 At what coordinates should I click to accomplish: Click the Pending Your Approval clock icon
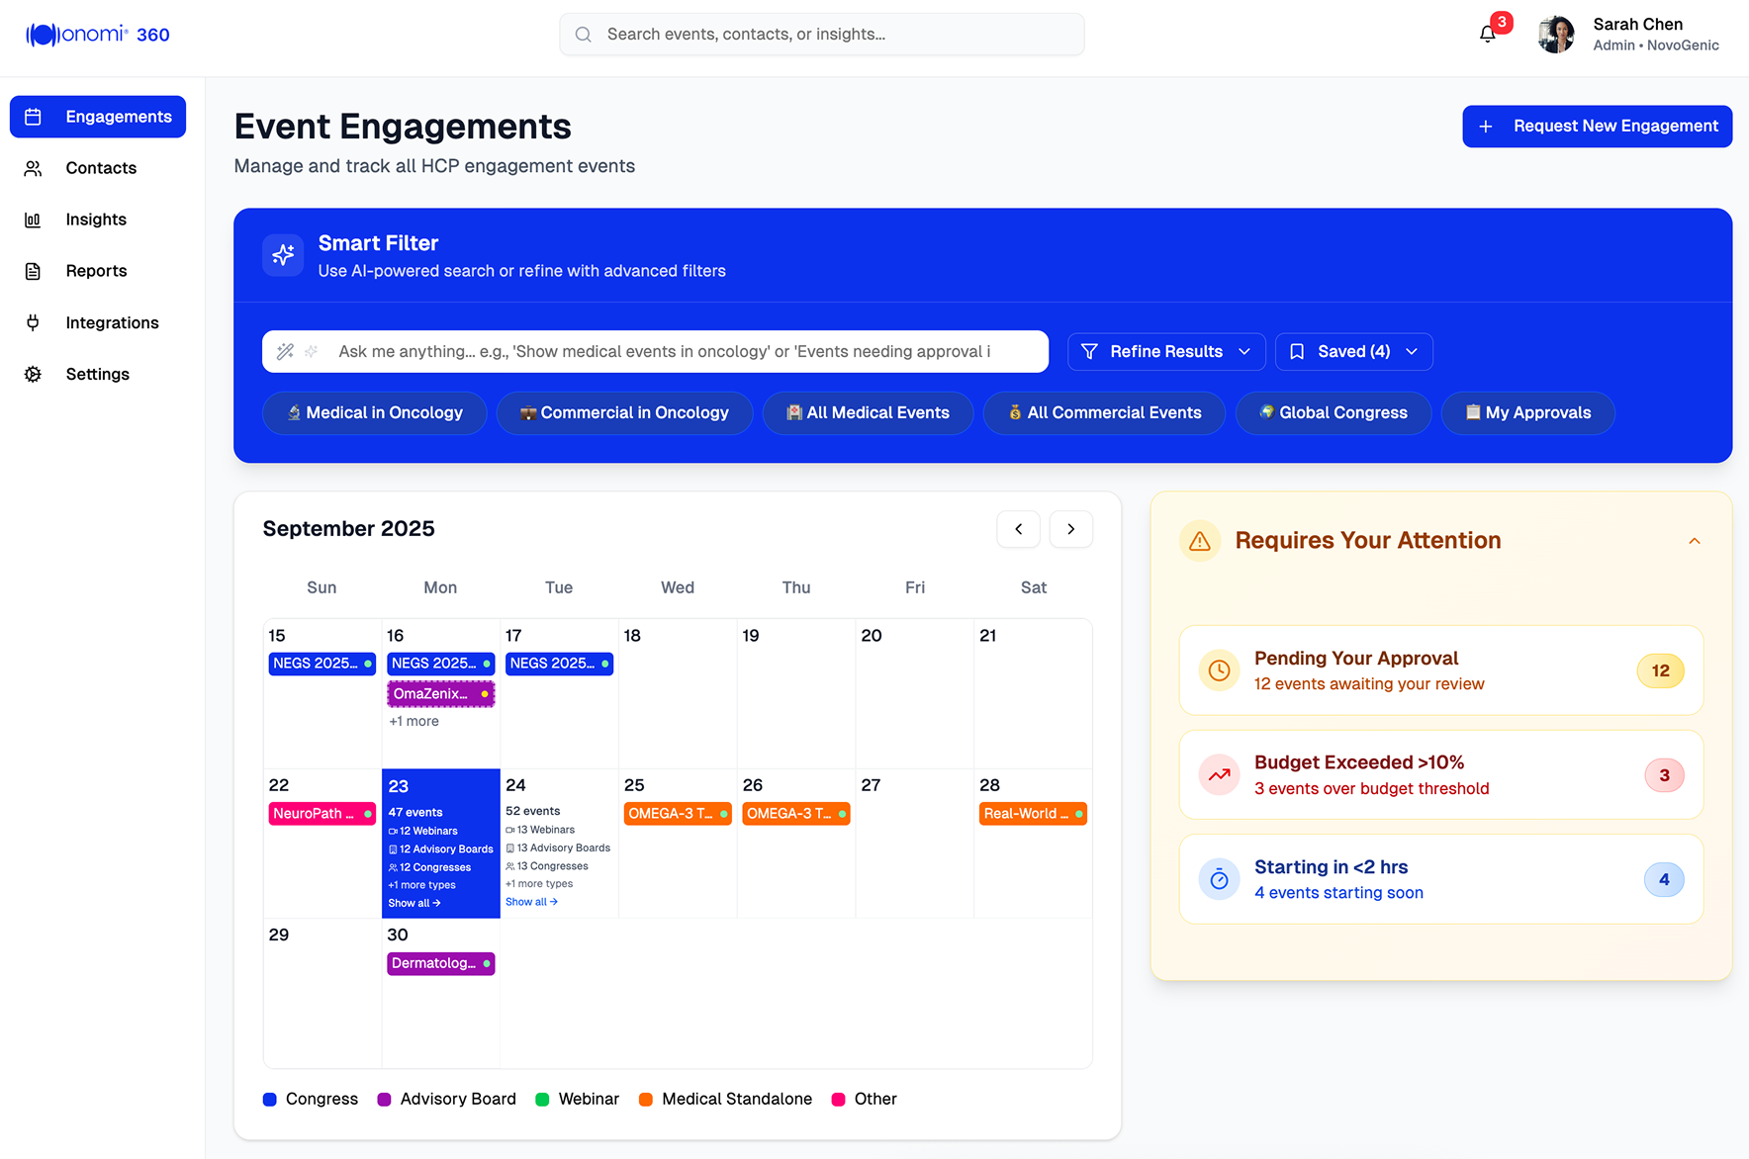tap(1219, 670)
